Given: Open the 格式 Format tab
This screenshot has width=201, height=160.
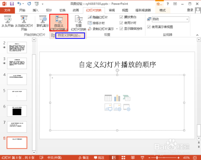Looking at the screenshot, I should pos(162,10).
